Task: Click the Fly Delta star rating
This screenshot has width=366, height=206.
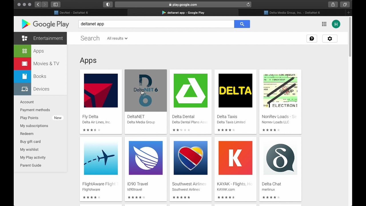Action: (91, 130)
